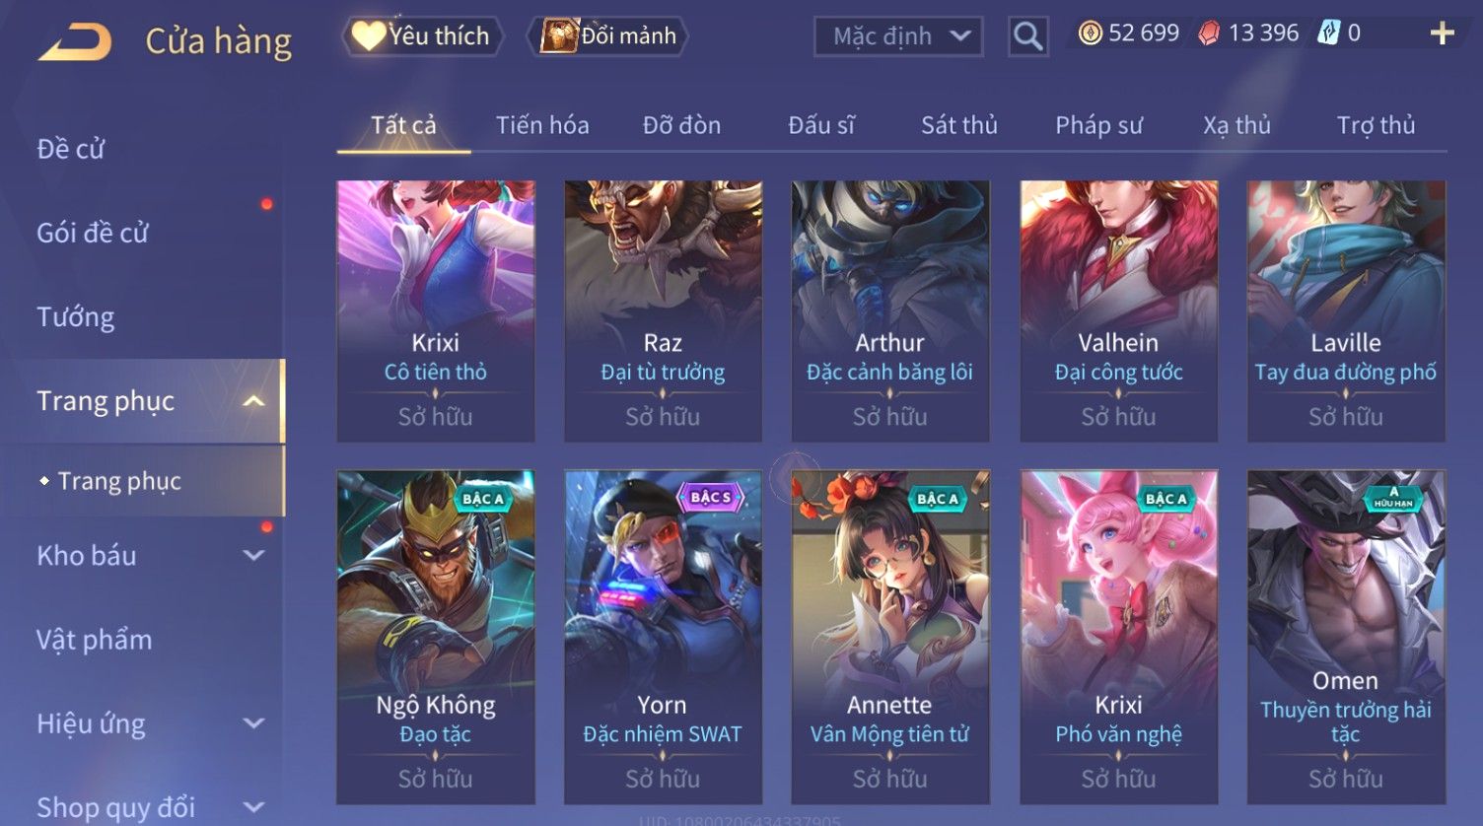This screenshot has width=1483, height=826.
Task: Select the Tiến hóa tab
Action: pos(542,125)
